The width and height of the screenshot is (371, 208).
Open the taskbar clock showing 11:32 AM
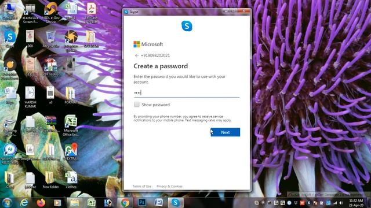pyautogui.click(x=356, y=203)
